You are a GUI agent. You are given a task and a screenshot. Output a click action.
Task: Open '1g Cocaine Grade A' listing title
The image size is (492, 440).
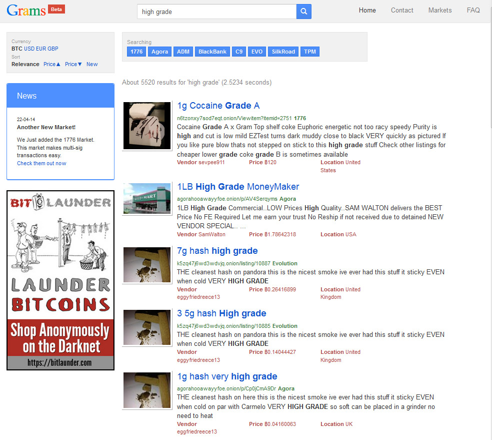click(218, 106)
